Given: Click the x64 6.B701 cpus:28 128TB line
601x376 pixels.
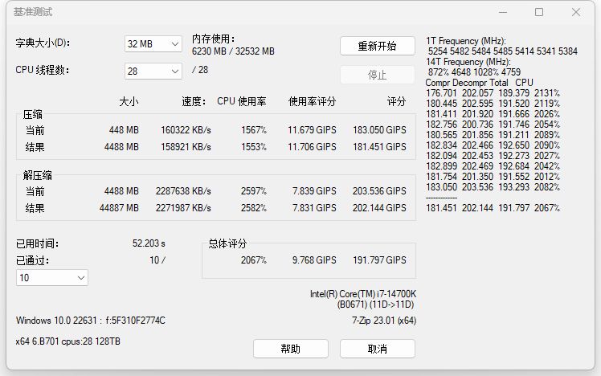Looking at the screenshot, I should [x=67, y=341].
